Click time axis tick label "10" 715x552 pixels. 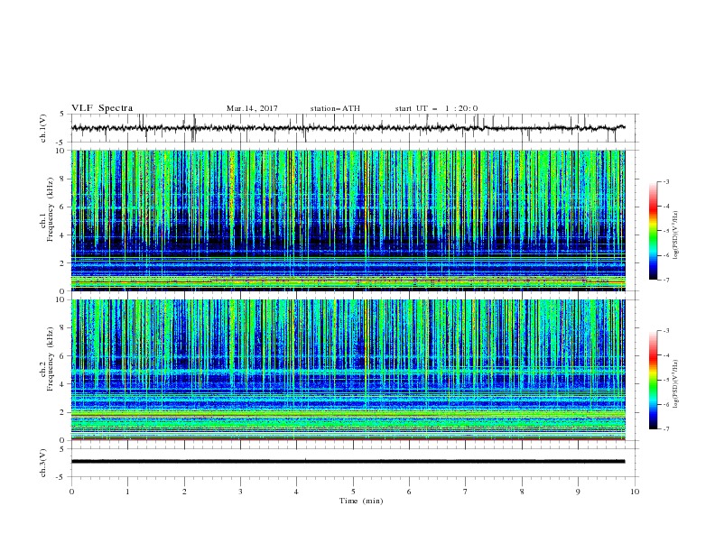coord(635,492)
